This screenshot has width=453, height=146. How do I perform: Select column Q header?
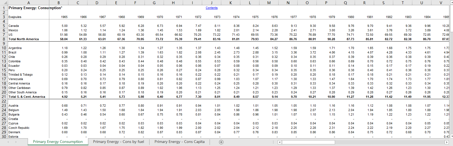click(345, 3)
